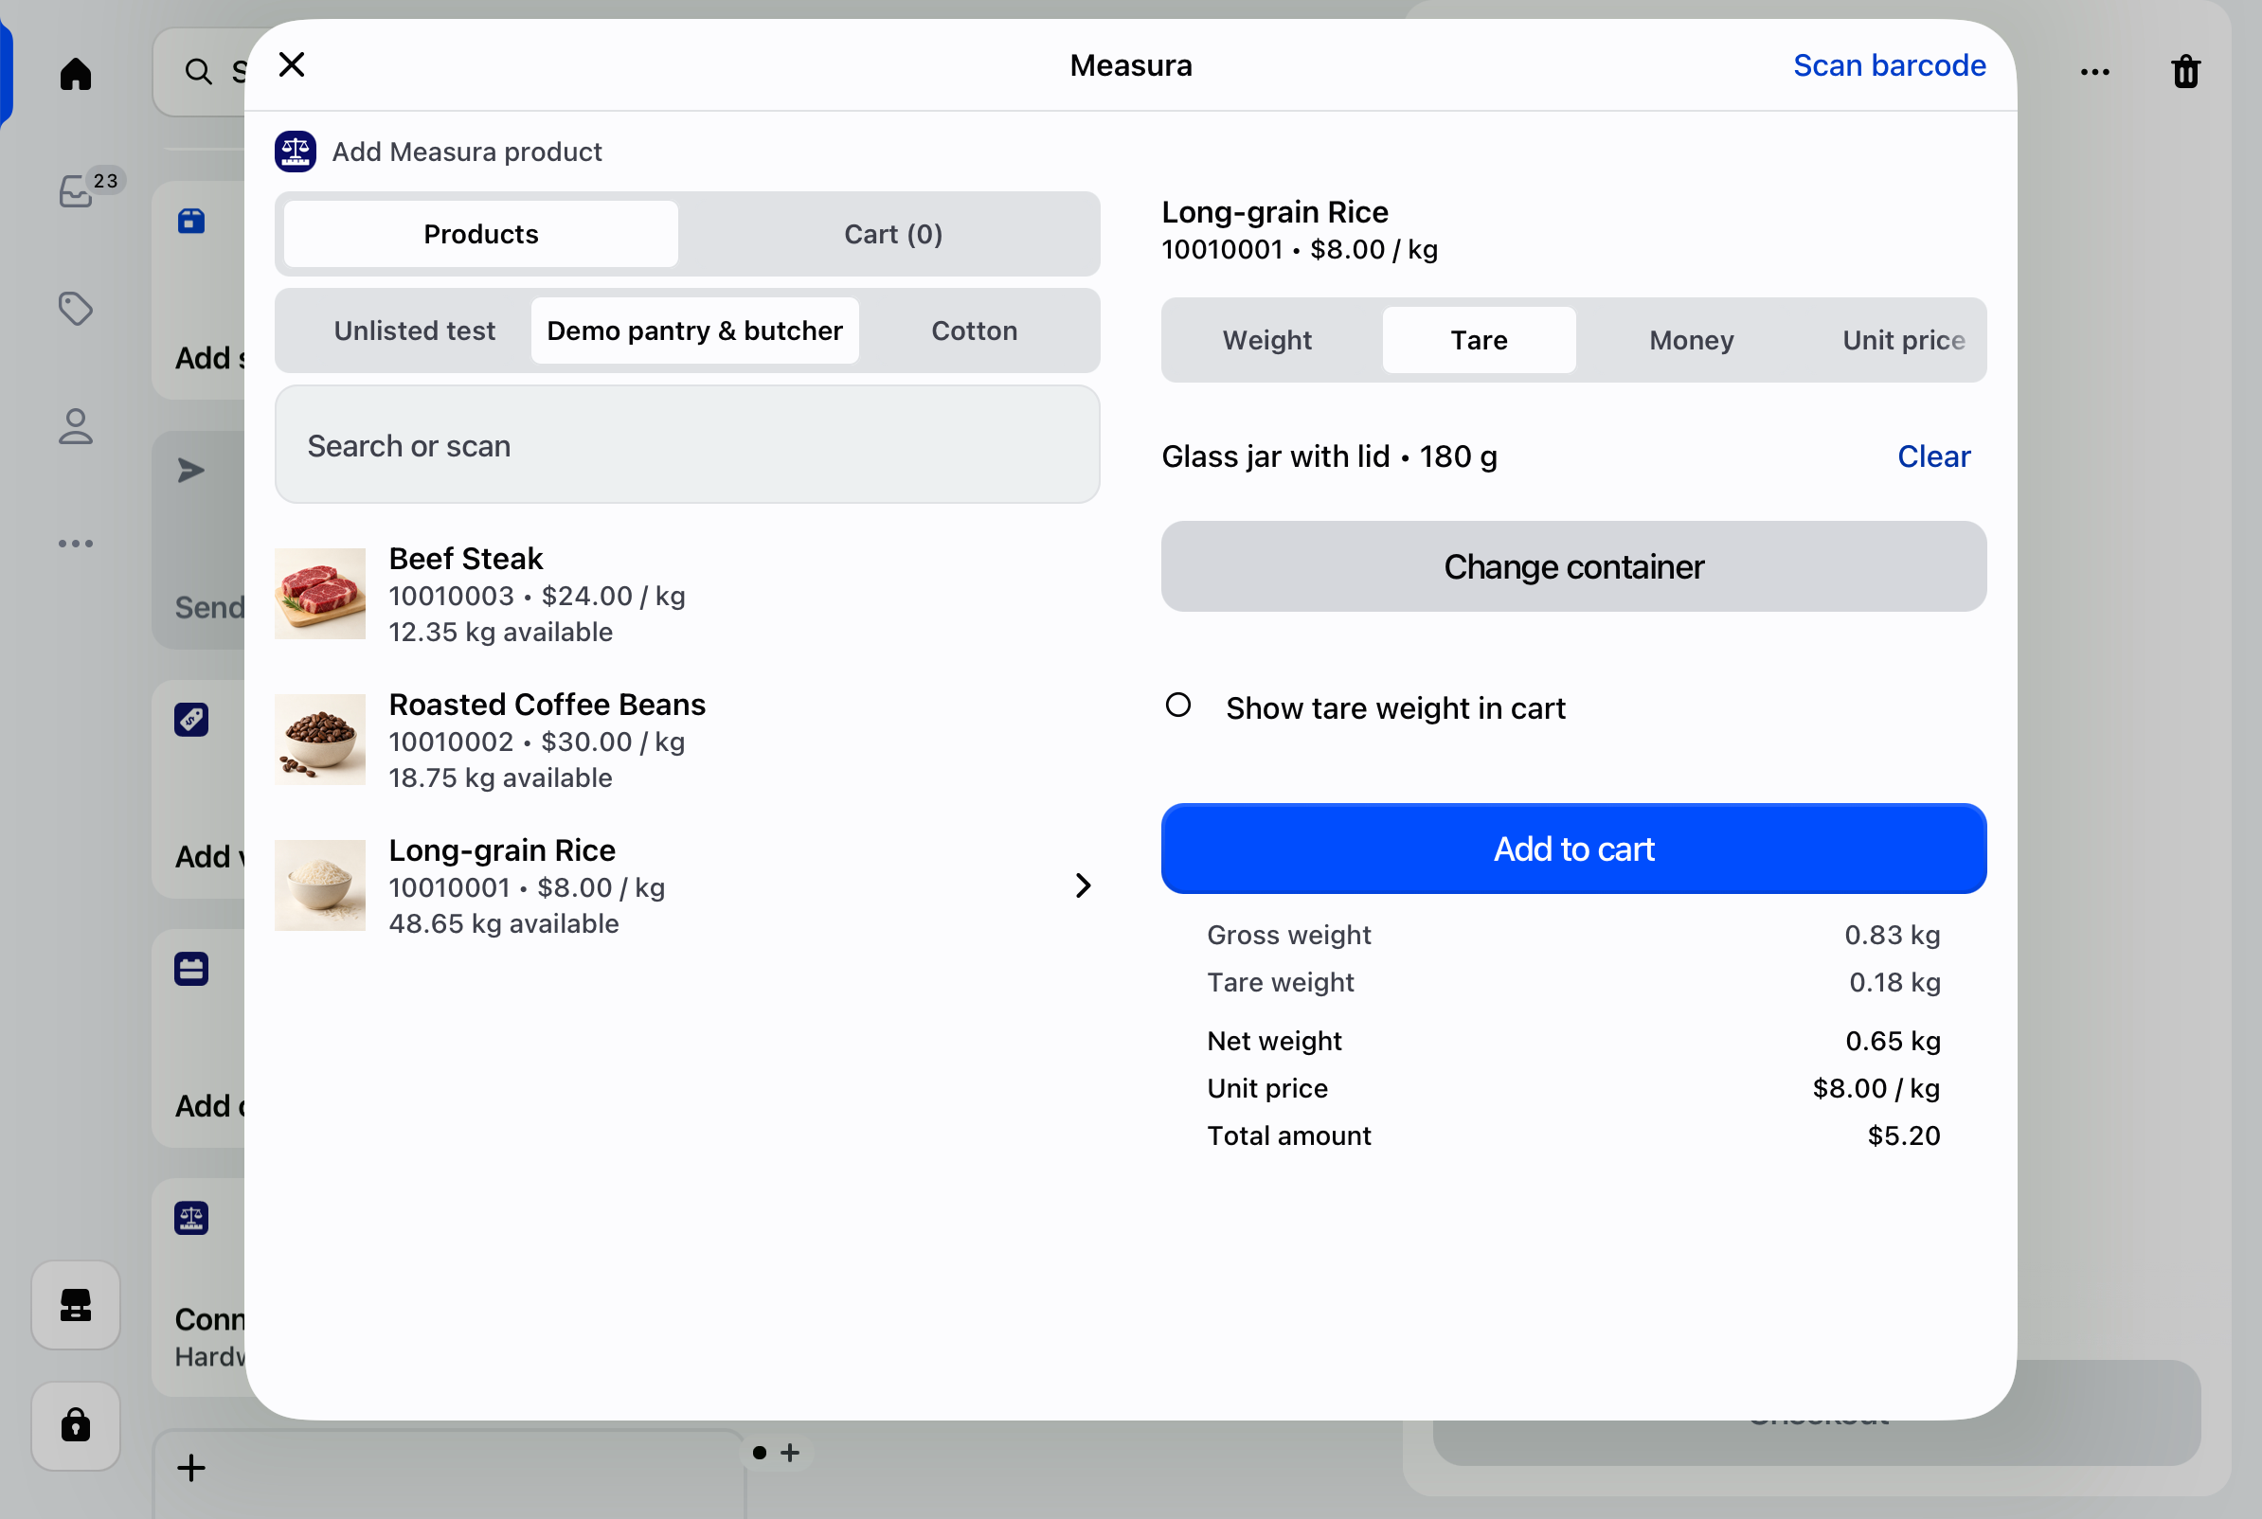
Task: Switch to Money mode tab
Action: point(1692,341)
